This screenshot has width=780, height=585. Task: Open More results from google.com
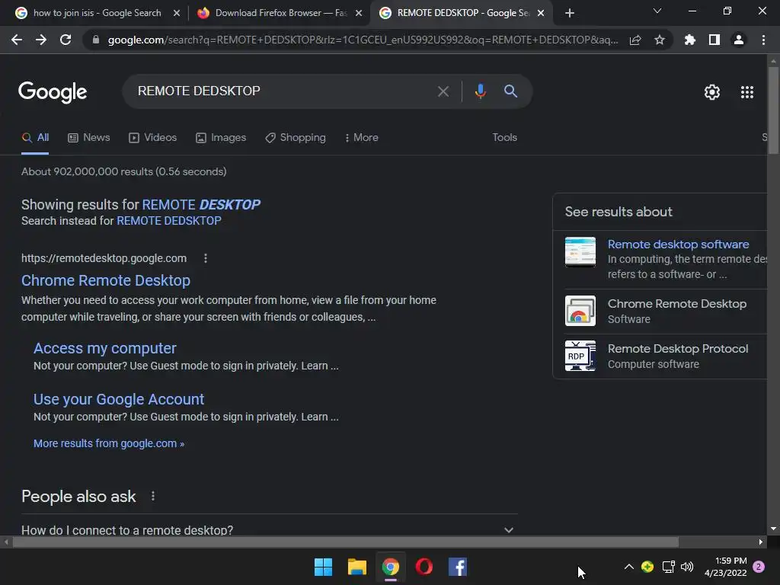[x=108, y=443]
